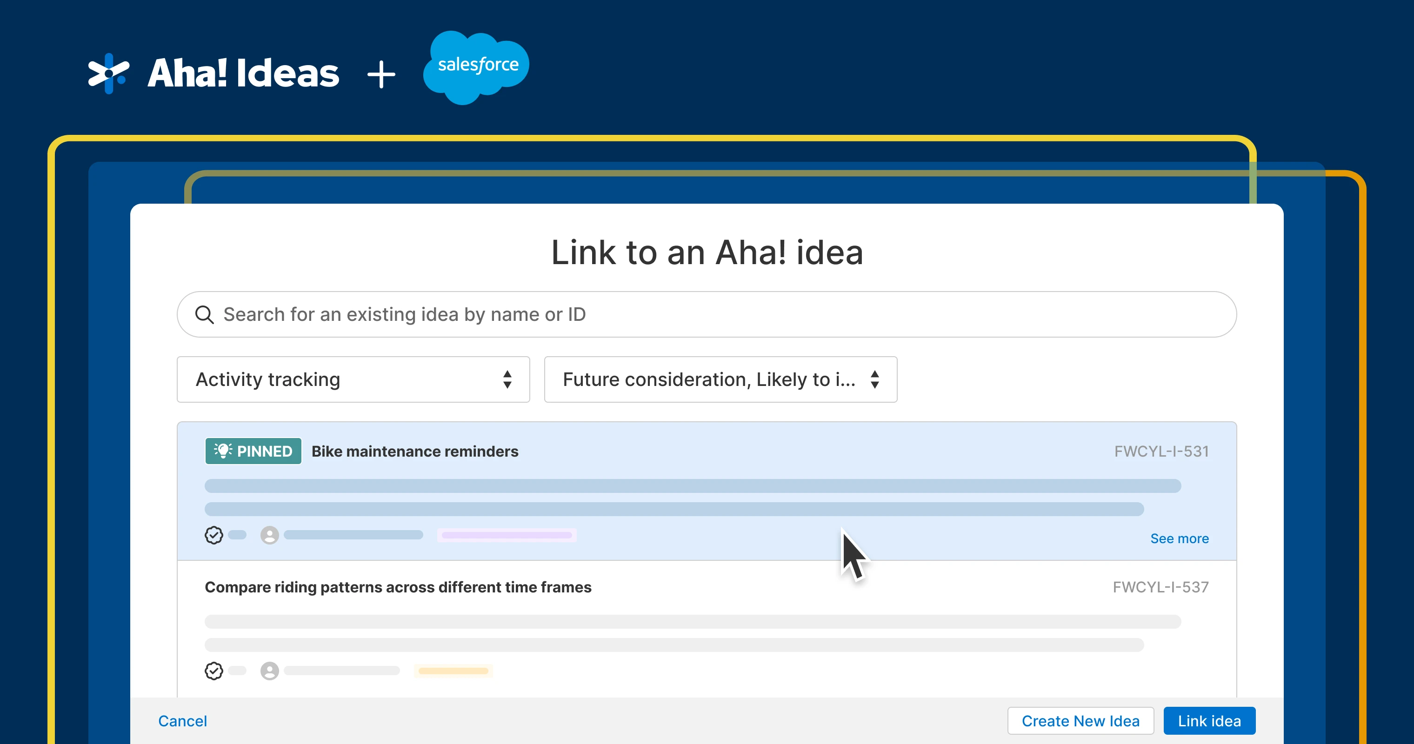Click the purple status tag on the pinned idea
Screen dimensions: 1414x744
pyautogui.click(x=506, y=535)
